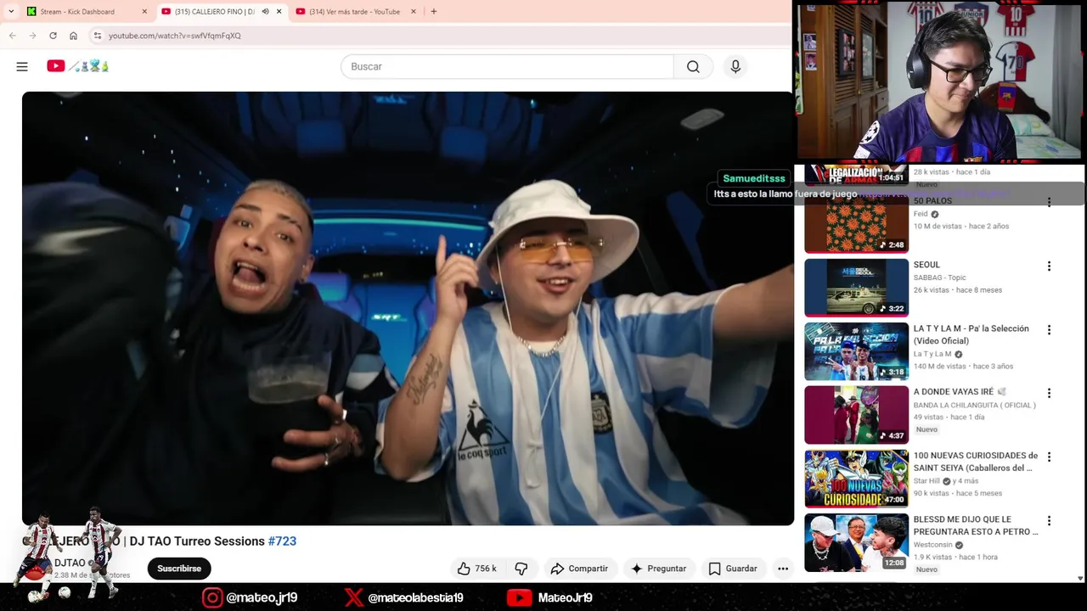Image resolution: width=1087 pixels, height=611 pixels.
Task: Click 'LA T Y LA M - Pa' la Selección' title
Action: pos(971,334)
